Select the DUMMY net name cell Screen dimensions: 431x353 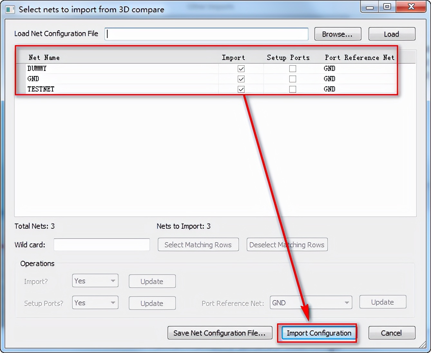point(122,69)
